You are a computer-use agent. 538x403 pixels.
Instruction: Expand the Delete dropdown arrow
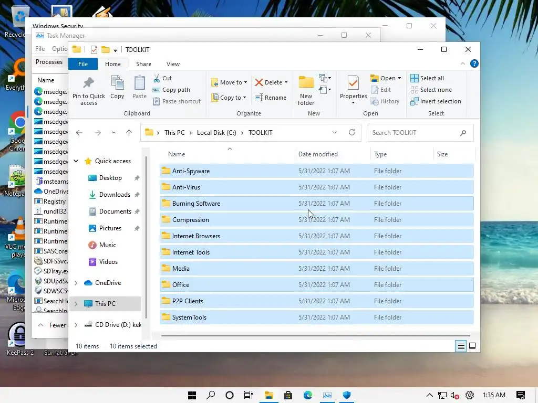pos(286,82)
